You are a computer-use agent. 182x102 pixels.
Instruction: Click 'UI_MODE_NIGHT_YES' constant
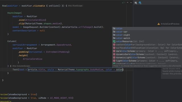(x=61, y=98)
